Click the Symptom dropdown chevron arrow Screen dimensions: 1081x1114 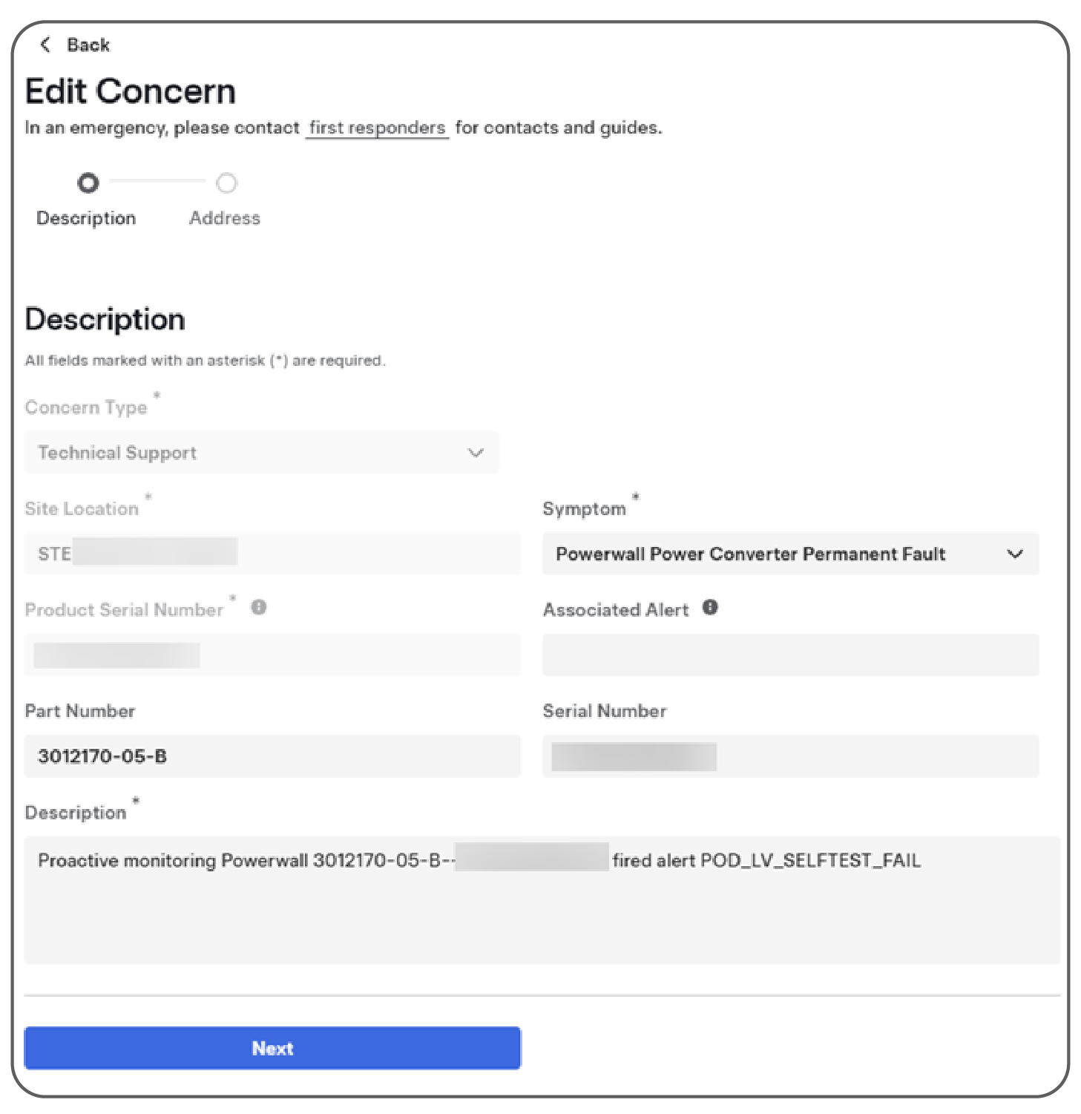[1015, 554]
